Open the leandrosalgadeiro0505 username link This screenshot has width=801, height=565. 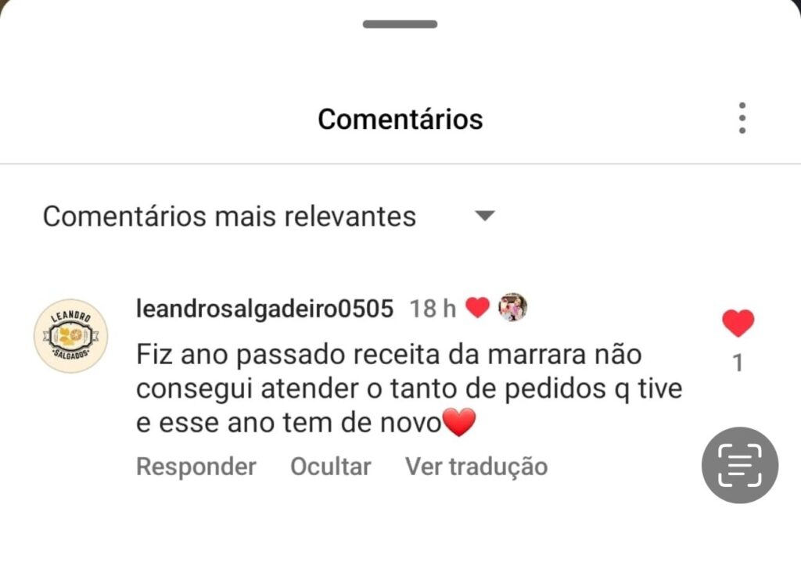tap(264, 309)
